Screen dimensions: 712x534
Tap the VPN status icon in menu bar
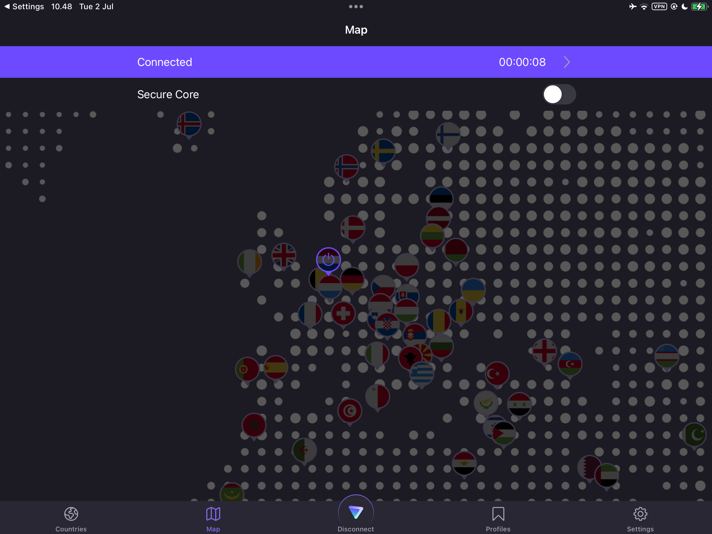point(659,6)
